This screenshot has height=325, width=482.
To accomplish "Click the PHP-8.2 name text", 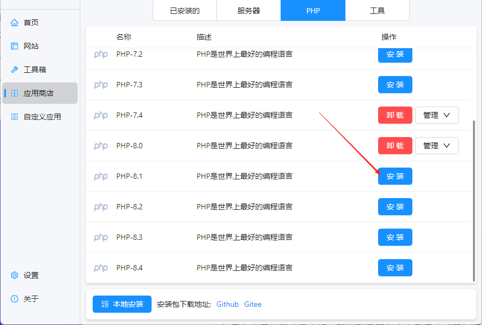I will click(x=130, y=207).
